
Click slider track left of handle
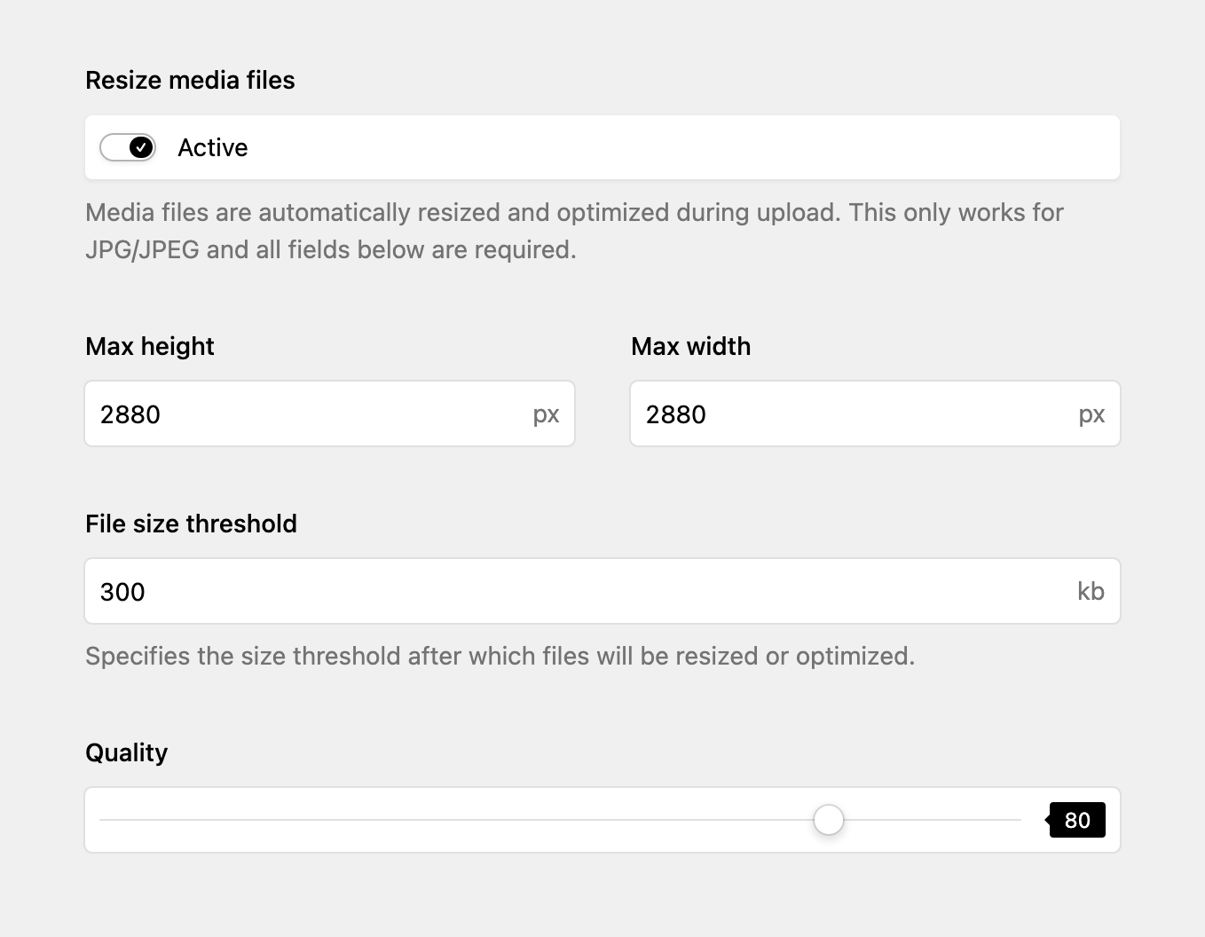point(456,820)
